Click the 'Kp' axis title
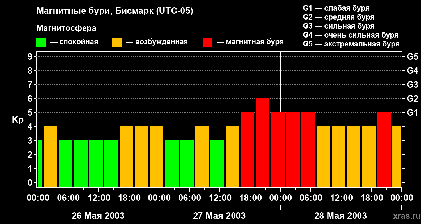The width and height of the screenshot is (421, 224). point(18,120)
